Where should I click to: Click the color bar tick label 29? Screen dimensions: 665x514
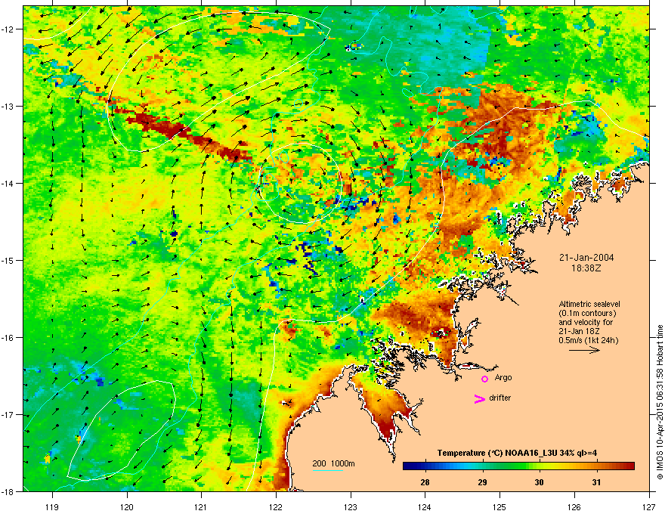click(482, 482)
